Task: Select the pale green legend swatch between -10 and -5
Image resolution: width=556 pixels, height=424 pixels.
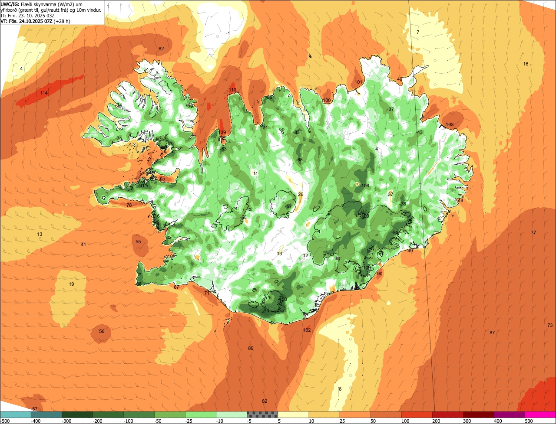Action: (x=232, y=414)
